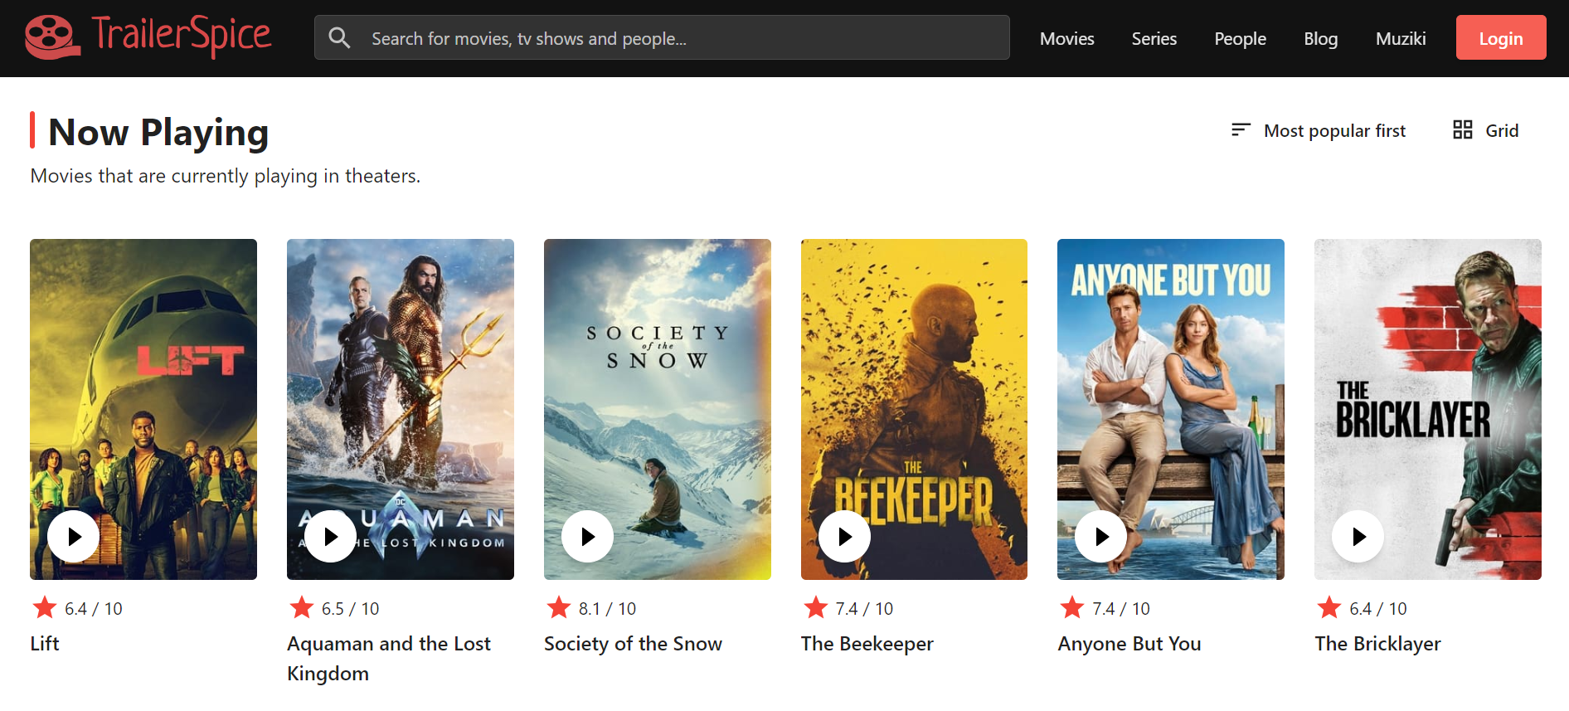The height and width of the screenshot is (711, 1569).
Task: Click the search movies input field
Action: click(662, 37)
